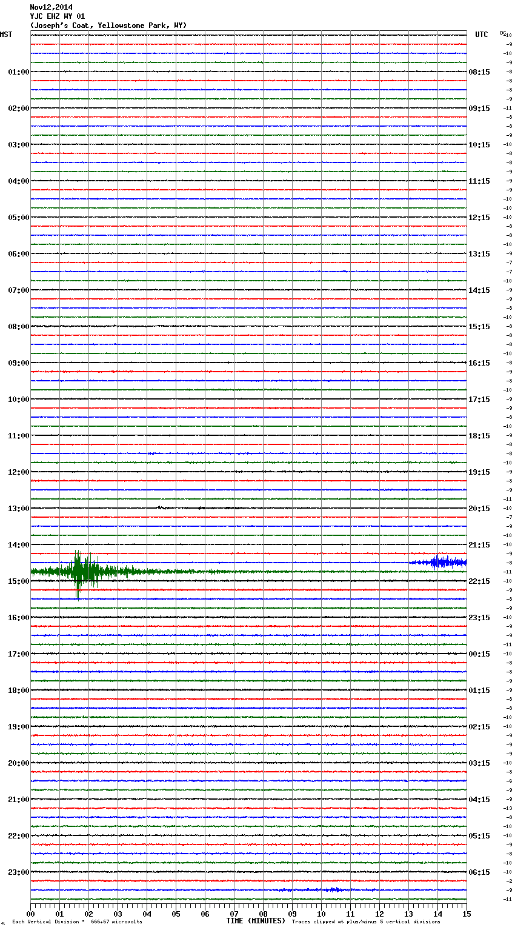Click the MST timezone header

6,35
